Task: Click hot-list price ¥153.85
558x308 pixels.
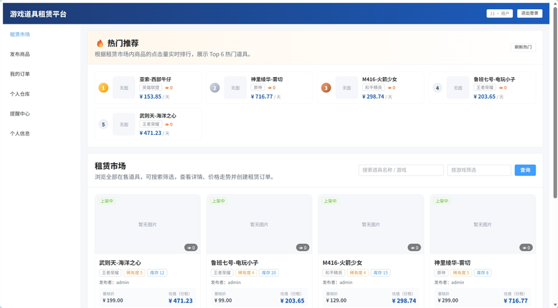Action: [150, 97]
